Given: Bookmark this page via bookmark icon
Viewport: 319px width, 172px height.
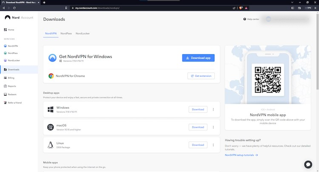Looking at the screenshot, I should pos(66,8).
